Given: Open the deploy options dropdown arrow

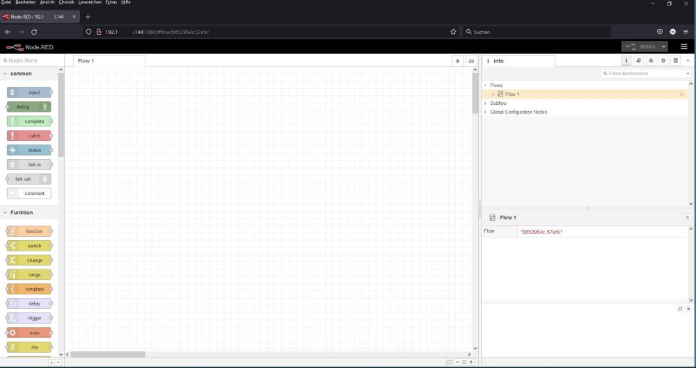Looking at the screenshot, I should (664, 47).
